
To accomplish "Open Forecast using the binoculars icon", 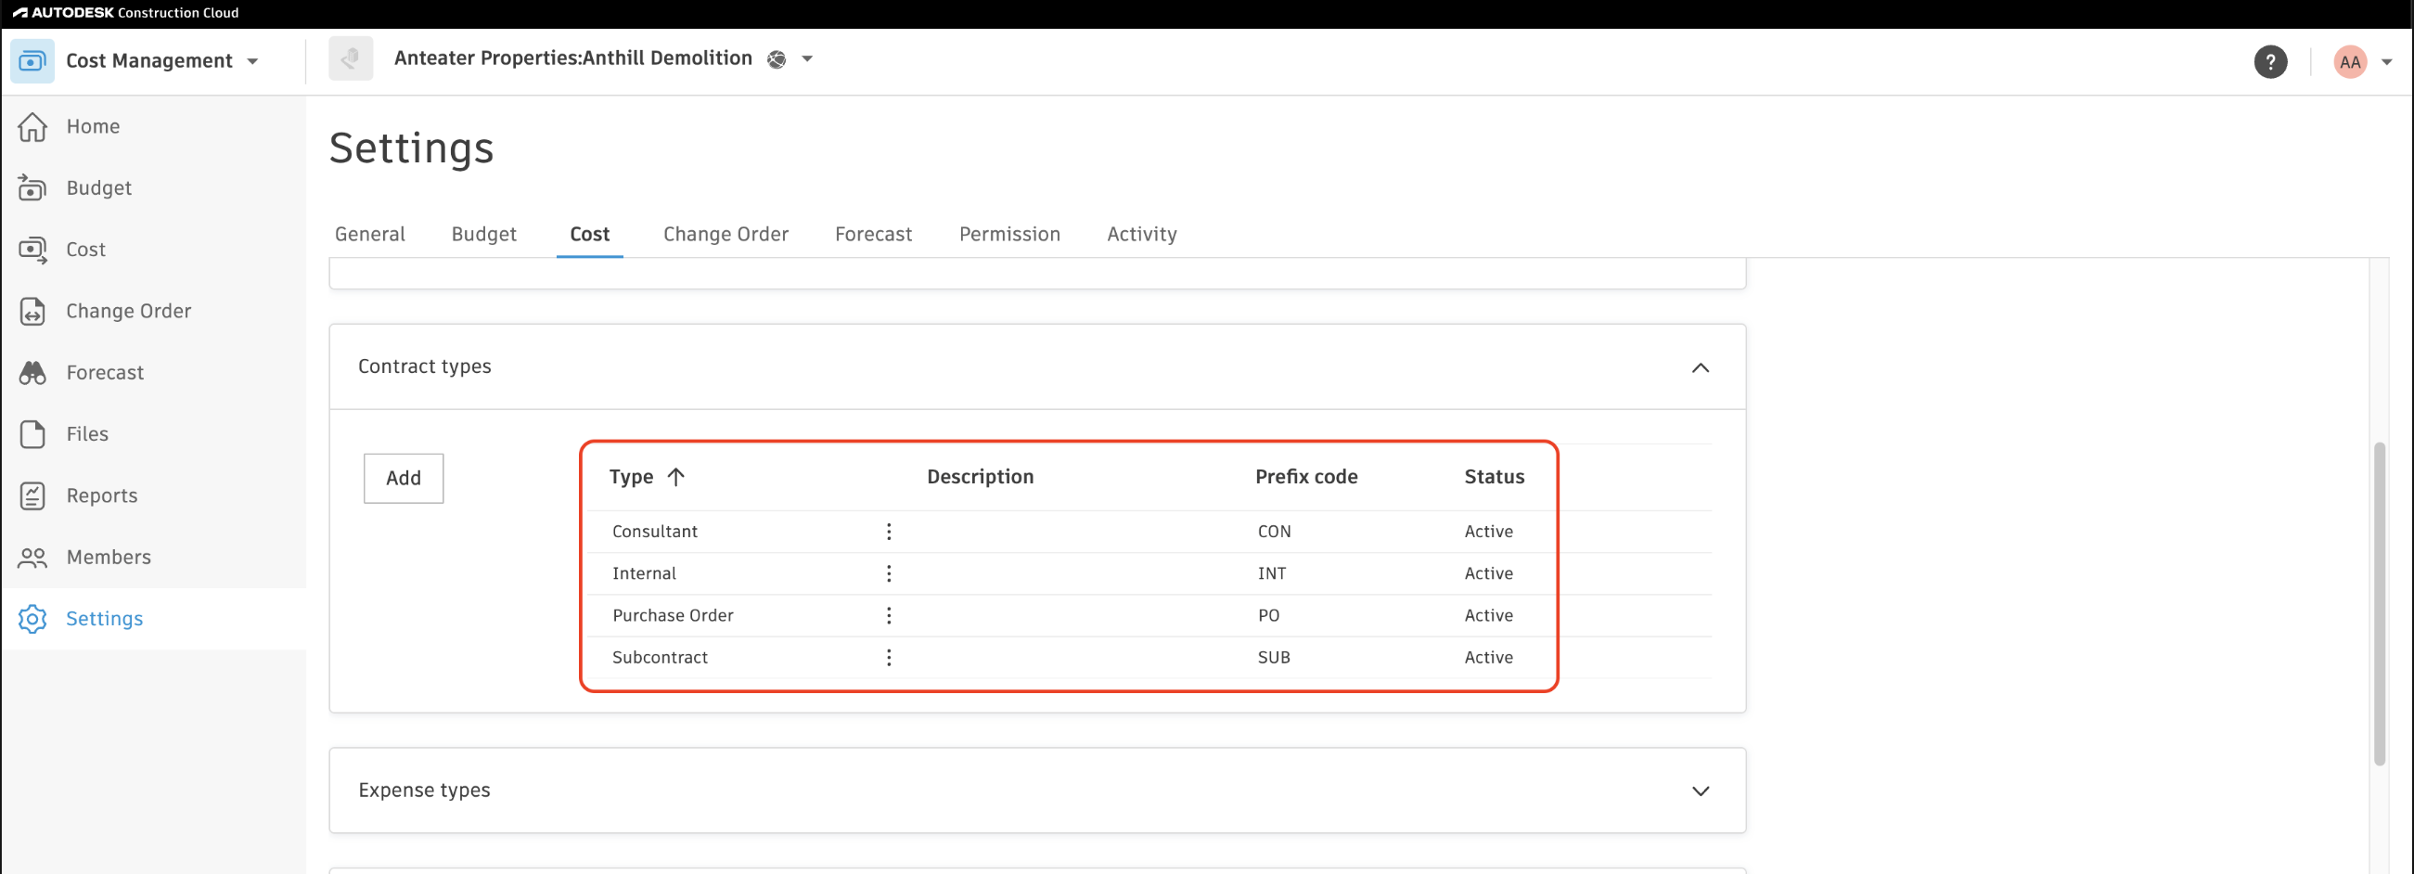I will coord(32,372).
